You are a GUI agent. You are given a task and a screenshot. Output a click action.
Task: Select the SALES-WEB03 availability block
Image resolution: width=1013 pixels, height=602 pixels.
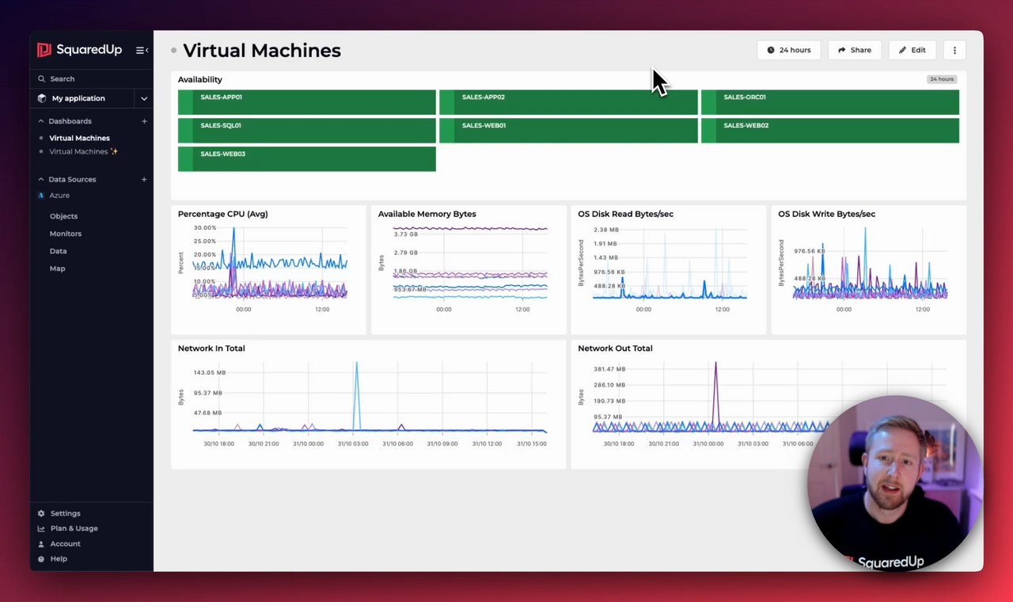tap(307, 159)
